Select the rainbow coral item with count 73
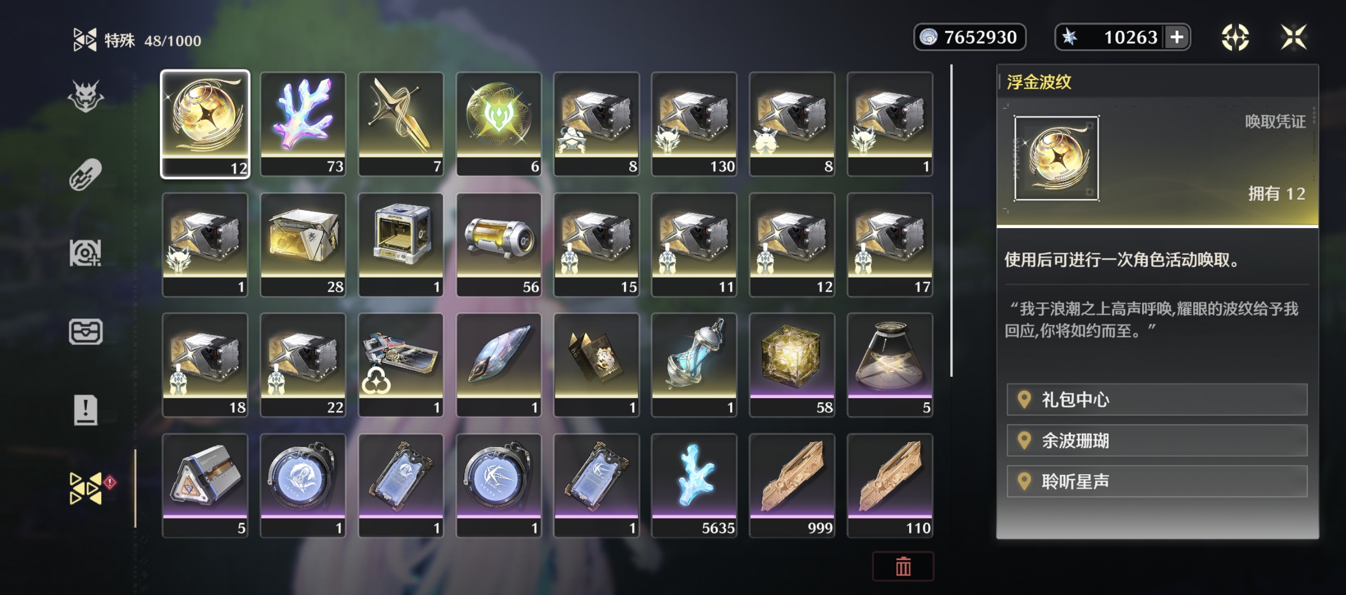The image size is (1346, 595). coord(303,124)
